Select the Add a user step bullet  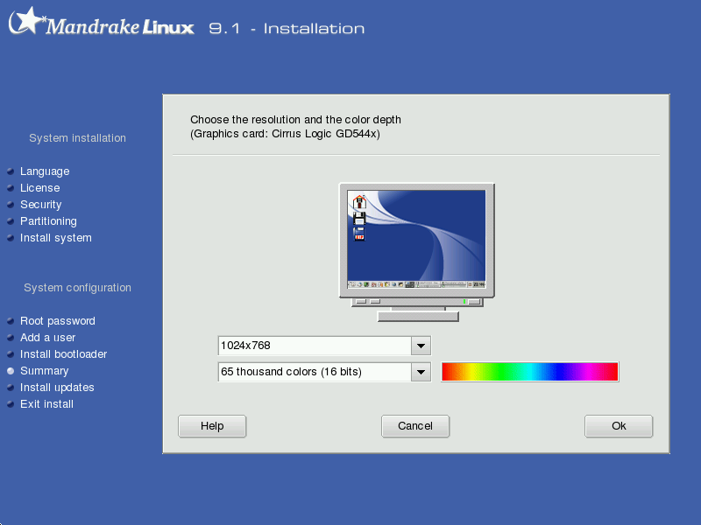tap(11, 338)
